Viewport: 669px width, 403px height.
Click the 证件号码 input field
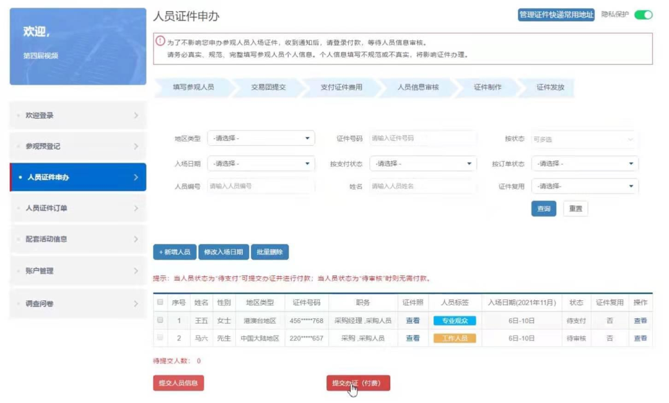point(422,138)
